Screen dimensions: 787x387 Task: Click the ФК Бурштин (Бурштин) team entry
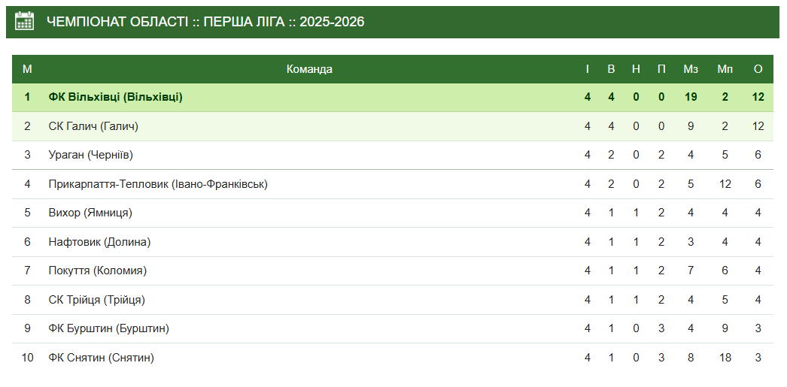[108, 328]
